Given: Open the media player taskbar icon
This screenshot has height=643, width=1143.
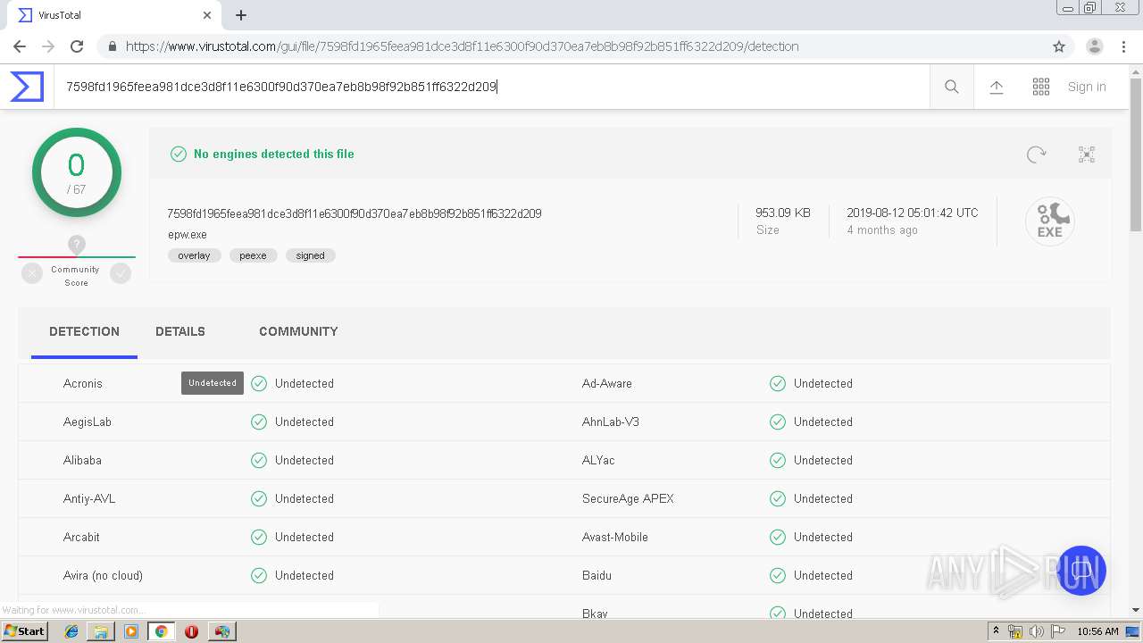Looking at the screenshot, I should [x=131, y=631].
